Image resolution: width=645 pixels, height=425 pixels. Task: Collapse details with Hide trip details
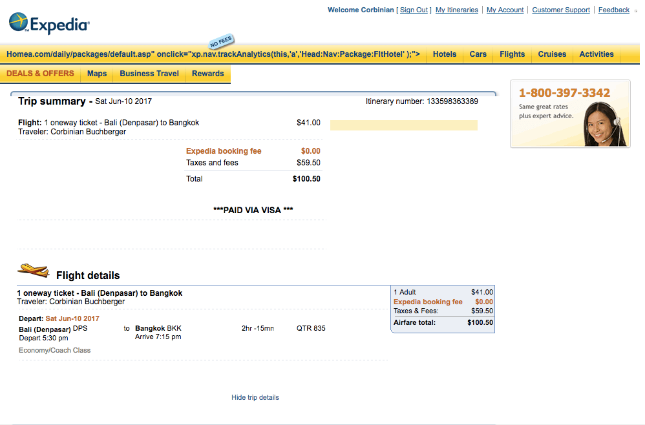[x=255, y=397]
